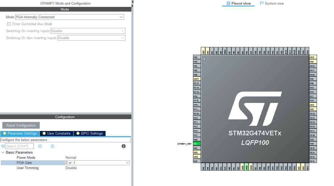The width and height of the screenshot is (334, 186).
Task: Click the PA2 pin on chip
Action: click(197, 148)
